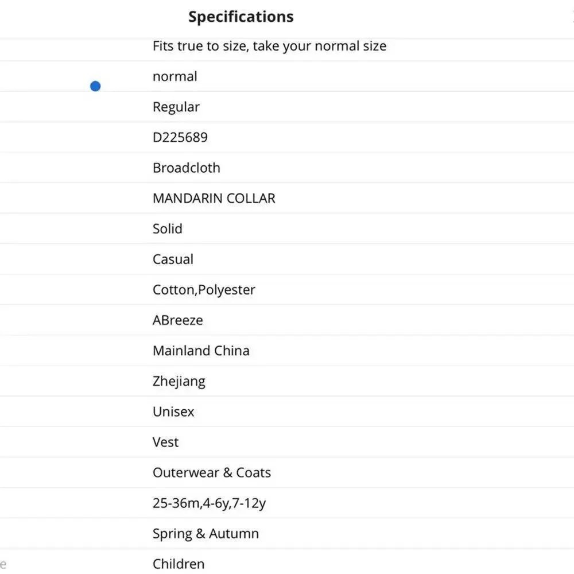Click the 'Children' department value
The image size is (574, 574).
[x=179, y=564]
